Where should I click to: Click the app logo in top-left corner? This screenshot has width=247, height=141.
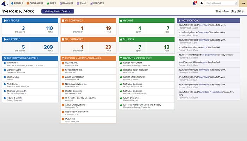tap(4, 3)
